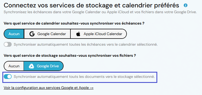Disable automatic document sync switch
This screenshot has height=95, width=202.
(x=8, y=77)
